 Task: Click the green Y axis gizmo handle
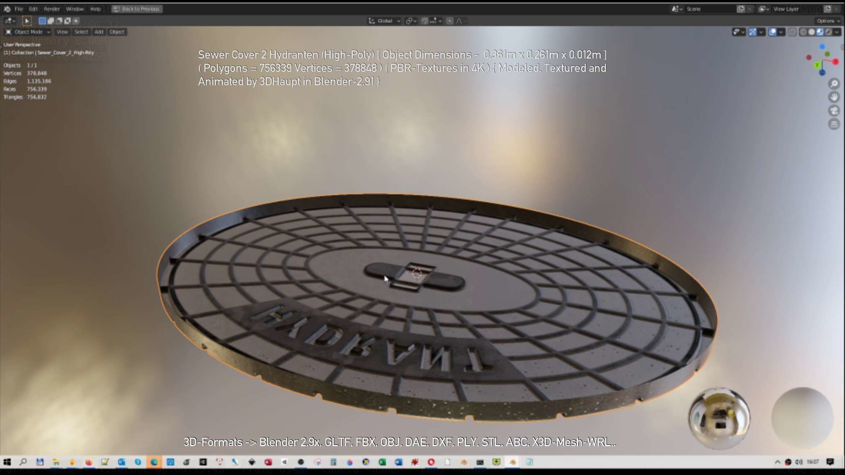[817, 65]
